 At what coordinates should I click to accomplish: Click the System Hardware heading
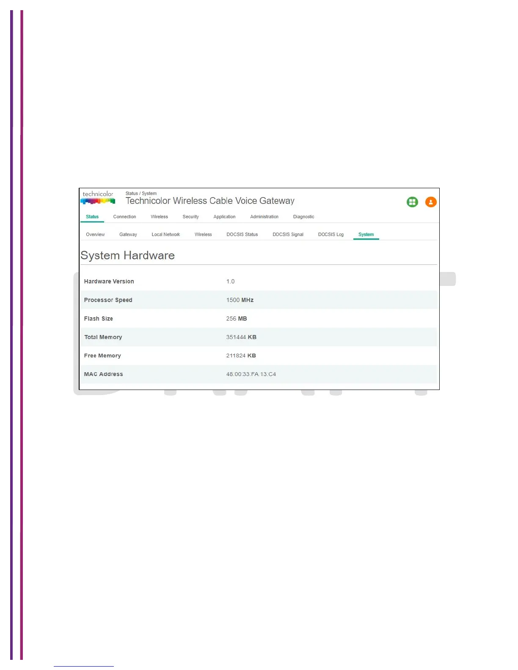point(127,255)
